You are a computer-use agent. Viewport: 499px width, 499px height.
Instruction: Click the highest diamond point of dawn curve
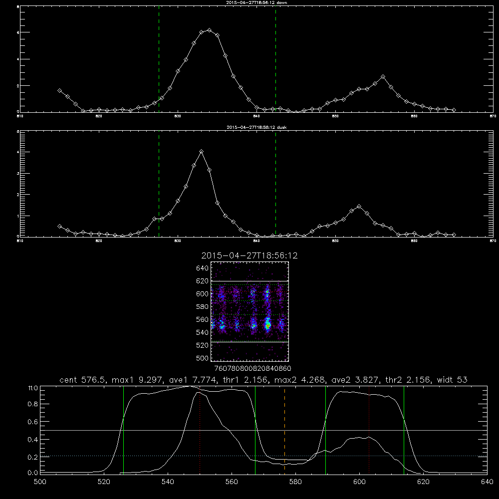(209, 30)
